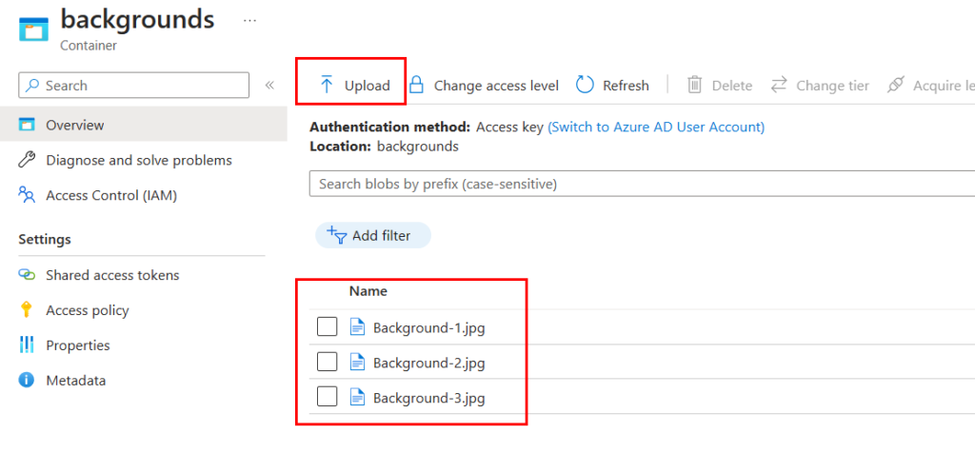Screen dimensions: 975x473
Task: Click Switch to Azure AD User Account link
Action: 656,127
